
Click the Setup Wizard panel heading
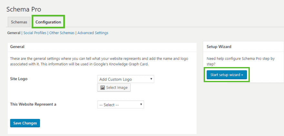point(219,47)
